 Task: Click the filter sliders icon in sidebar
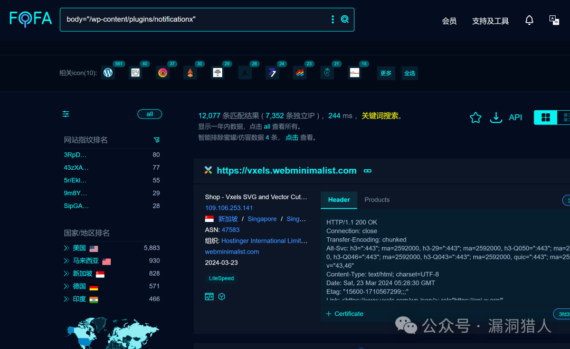click(x=66, y=114)
